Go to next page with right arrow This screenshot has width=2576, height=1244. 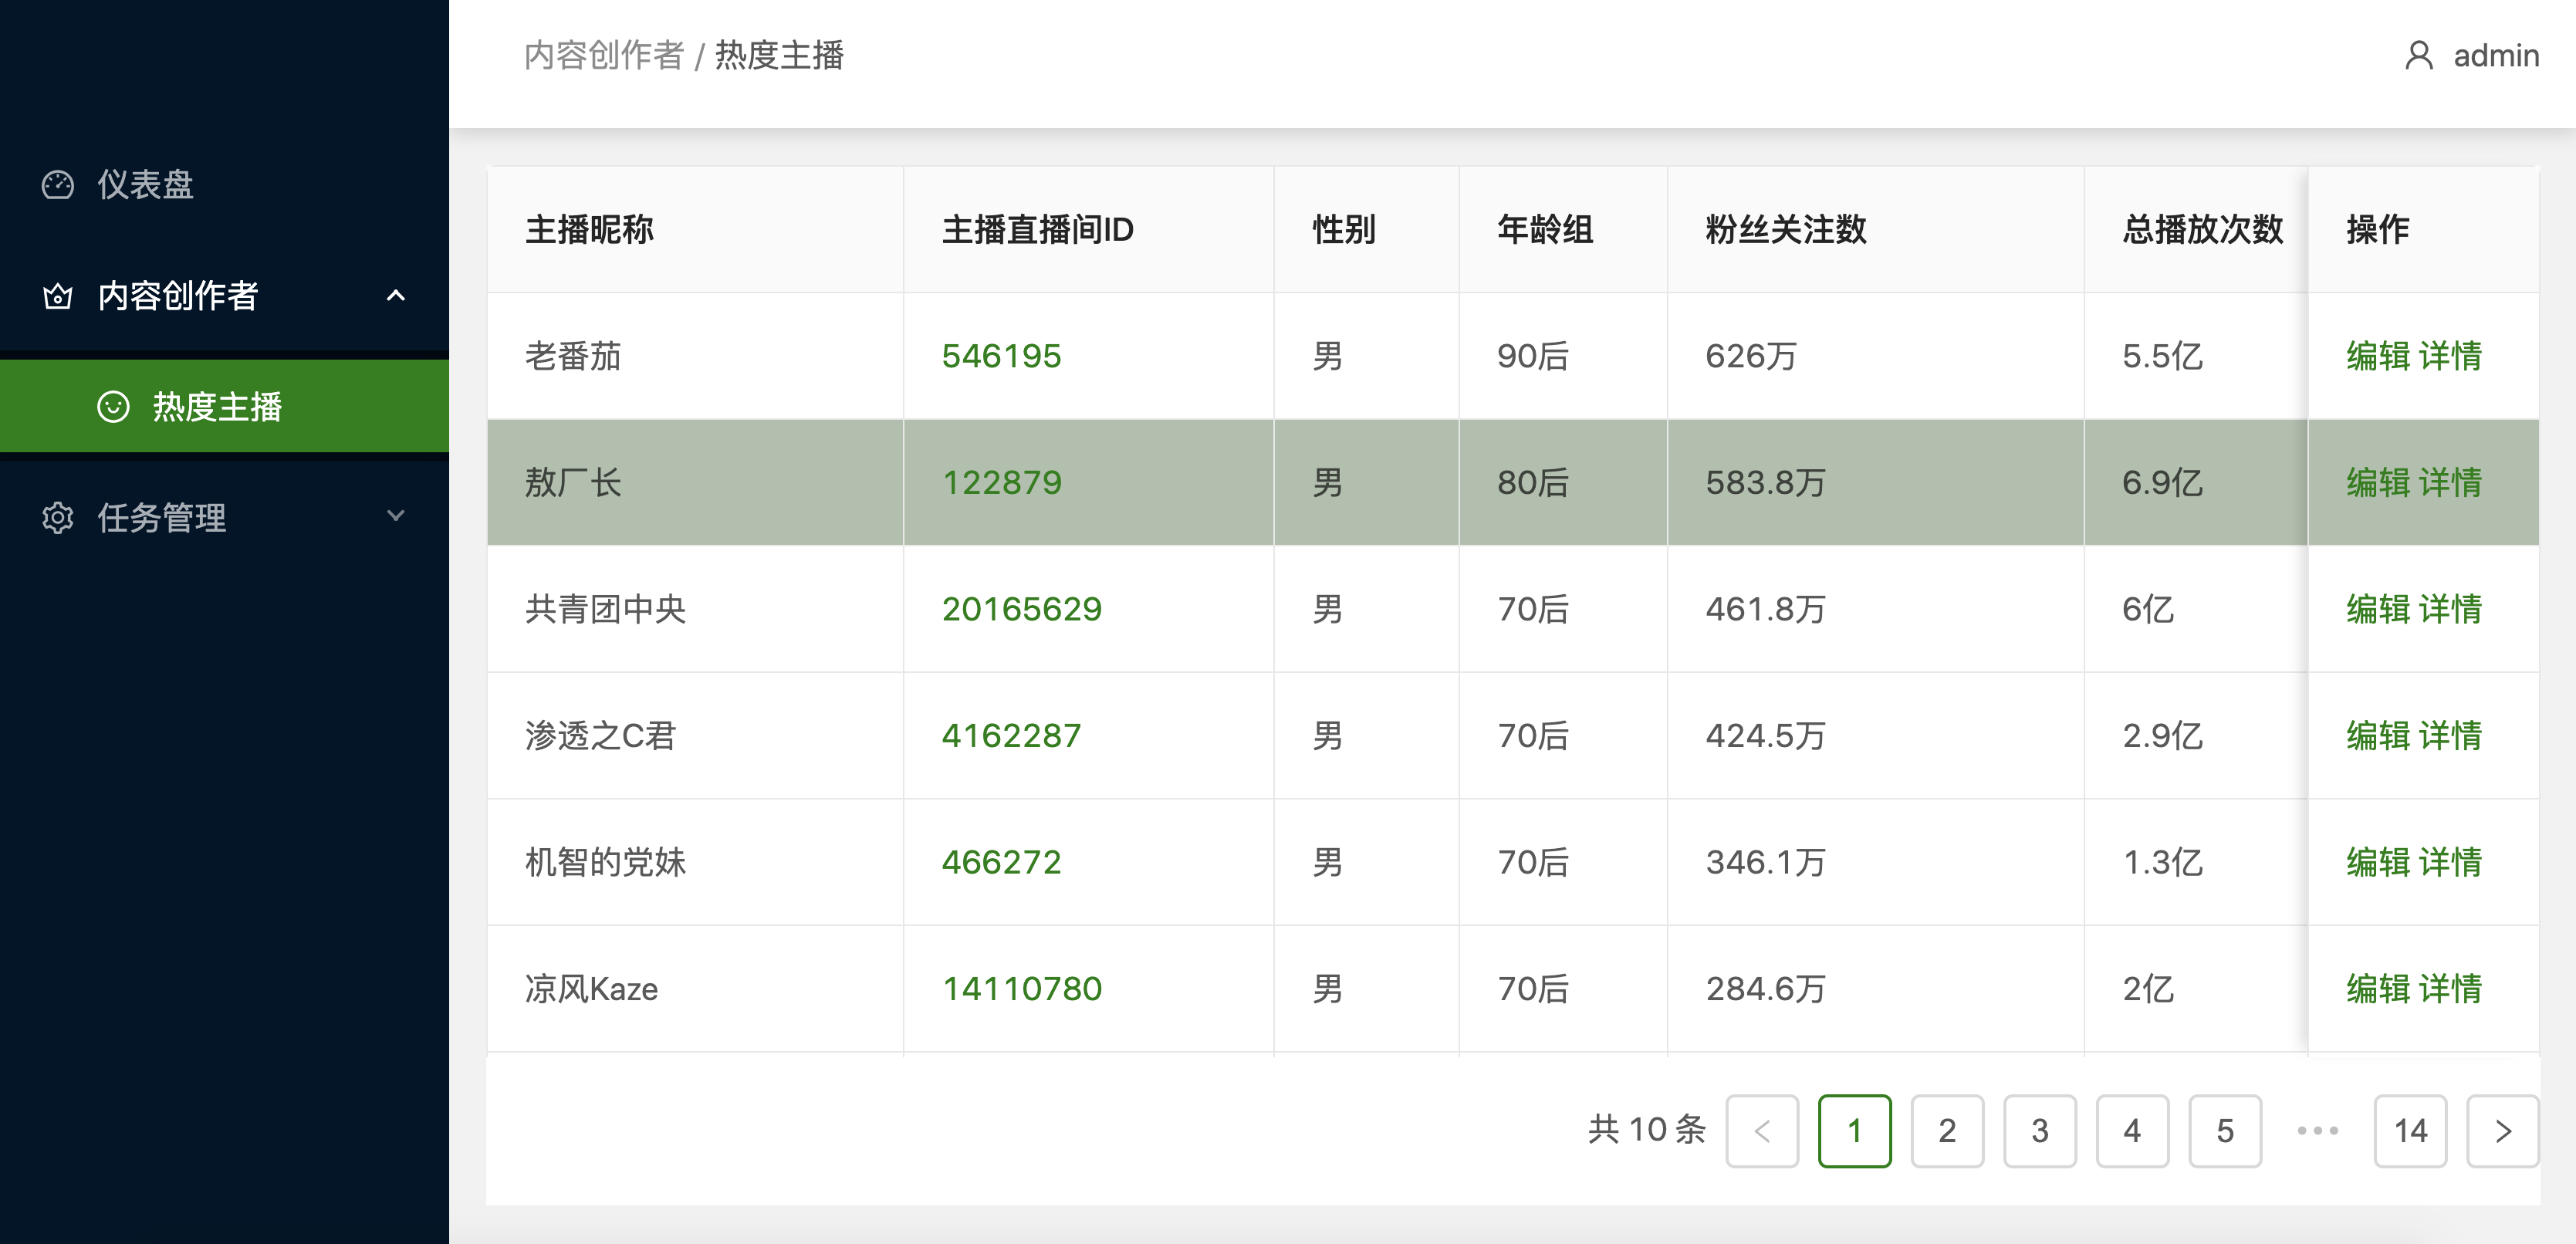pyautogui.click(x=2502, y=1131)
